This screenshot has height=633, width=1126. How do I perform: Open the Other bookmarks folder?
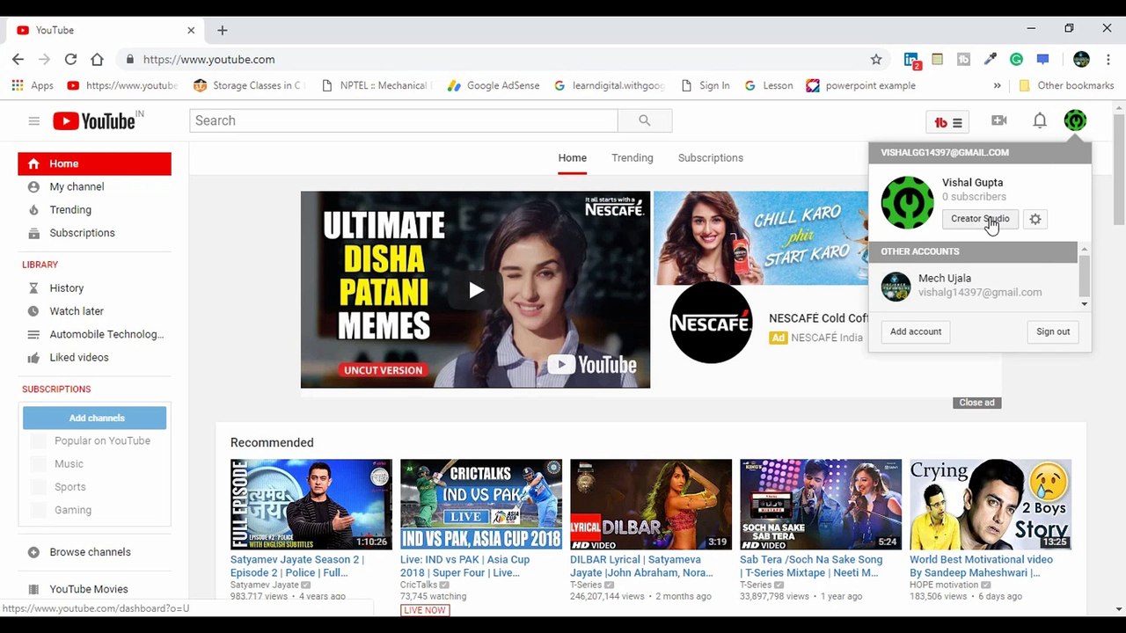[x=1066, y=85]
